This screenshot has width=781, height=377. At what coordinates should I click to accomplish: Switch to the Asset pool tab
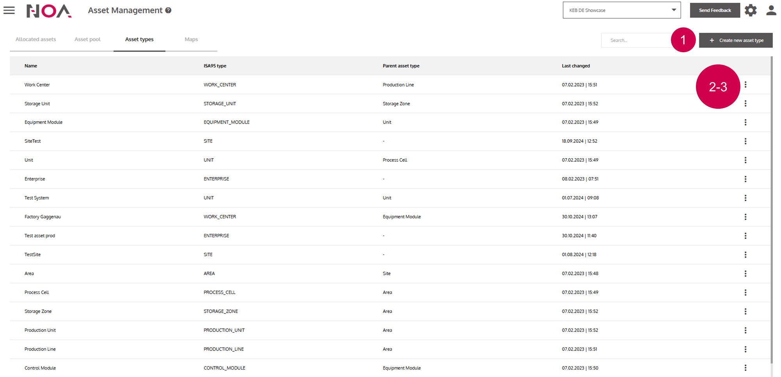87,39
